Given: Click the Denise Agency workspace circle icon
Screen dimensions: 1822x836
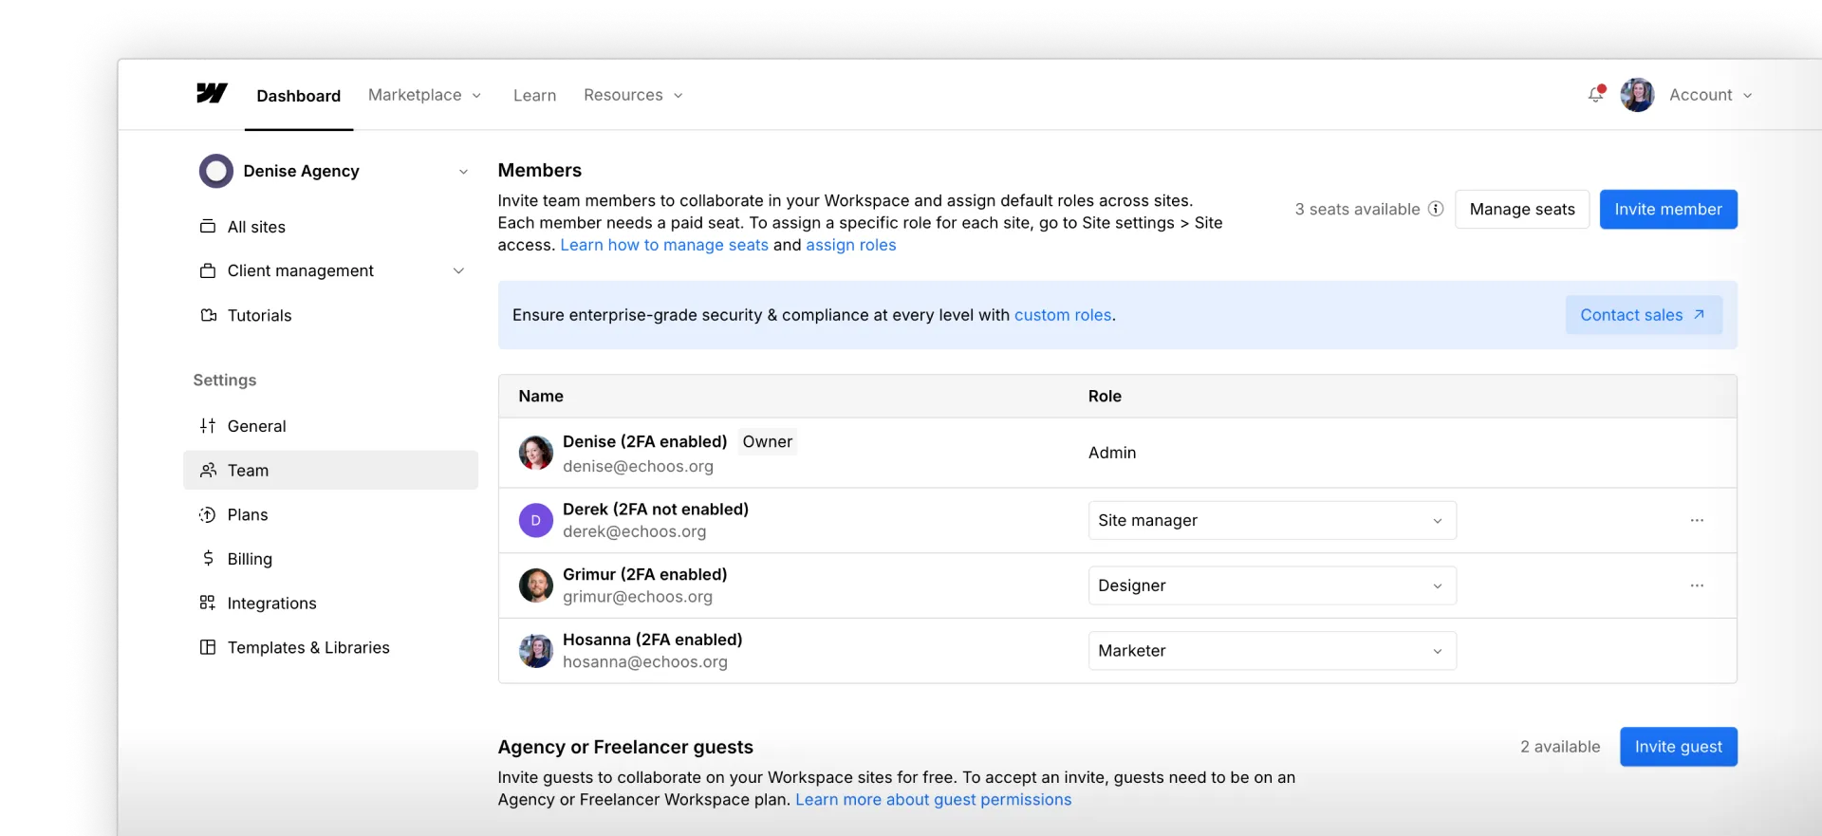Looking at the screenshot, I should pyautogui.click(x=216, y=171).
